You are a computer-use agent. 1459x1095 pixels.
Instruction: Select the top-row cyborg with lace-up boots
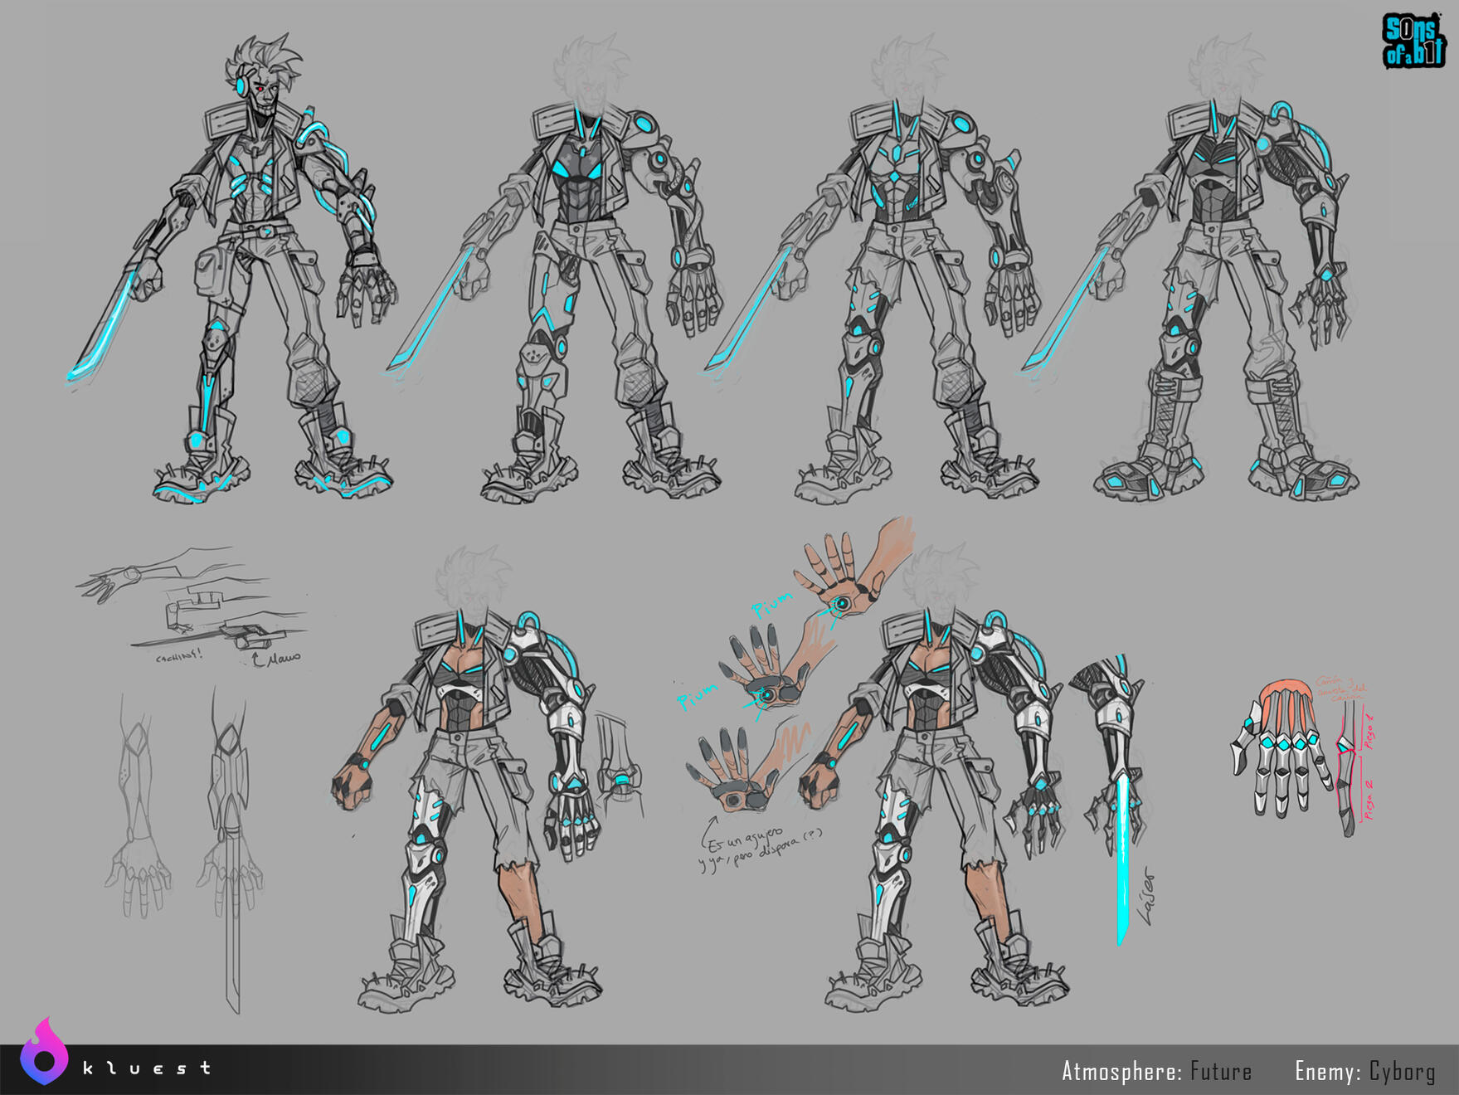tap(1219, 274)
